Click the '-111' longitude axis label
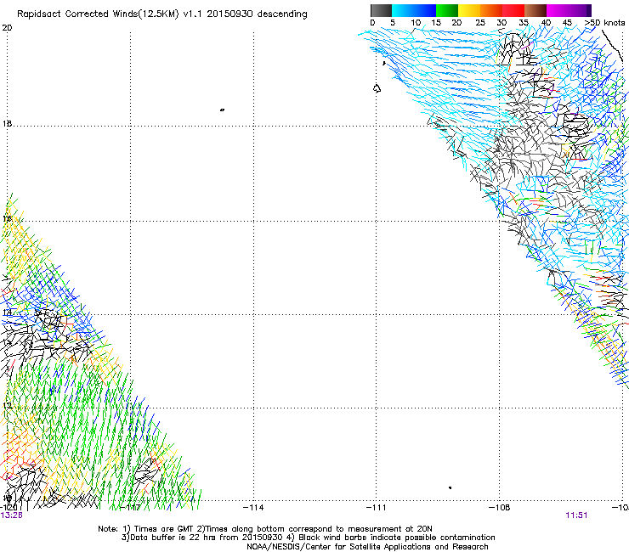This screenshot has height=552, width=629. 376,508
